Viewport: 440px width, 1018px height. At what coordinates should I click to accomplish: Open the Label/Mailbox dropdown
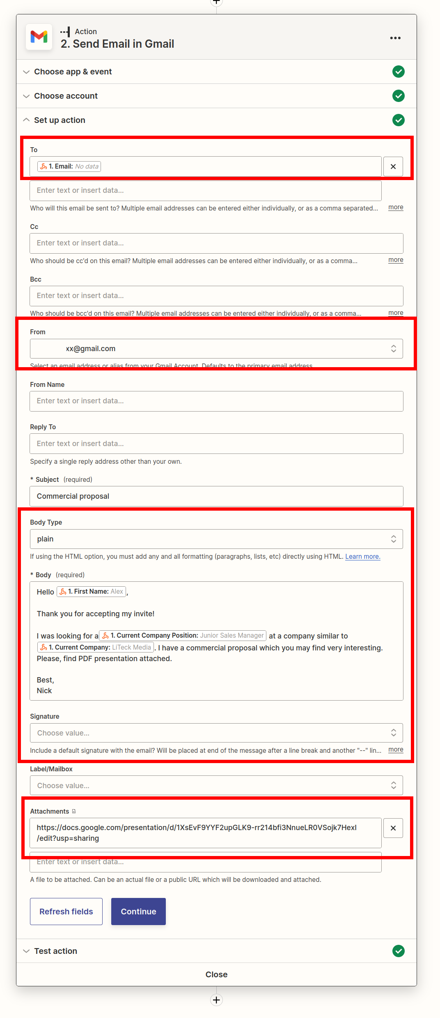[216, 786]
